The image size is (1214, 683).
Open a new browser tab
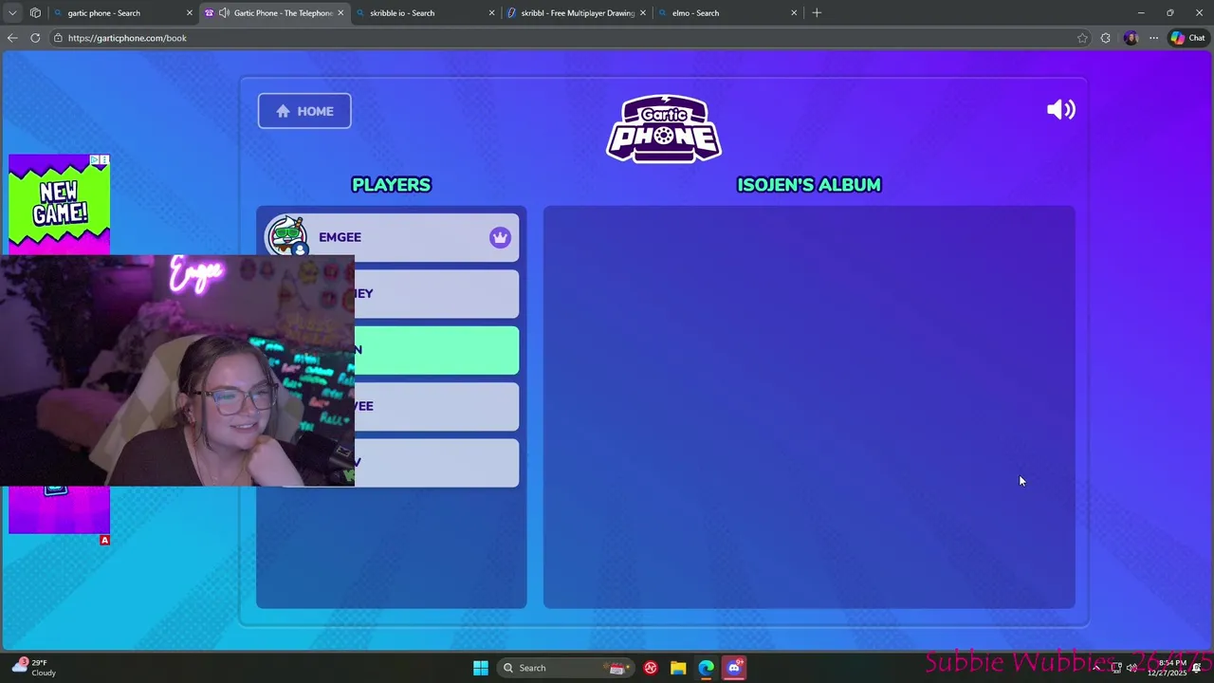[x=817, y=13]
